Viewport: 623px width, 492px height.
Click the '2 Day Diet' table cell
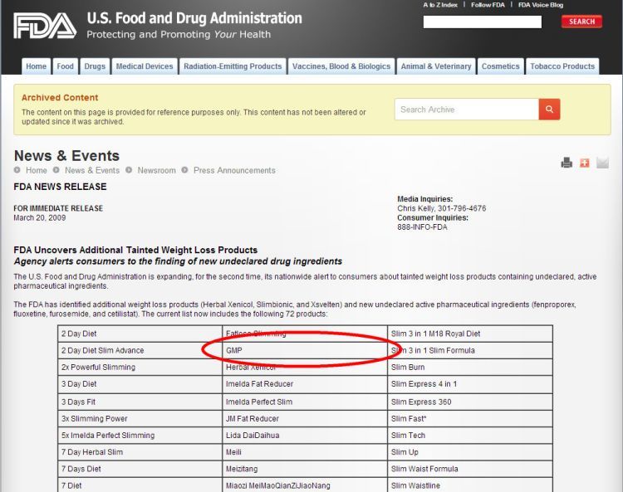click(x=140, y=334)
